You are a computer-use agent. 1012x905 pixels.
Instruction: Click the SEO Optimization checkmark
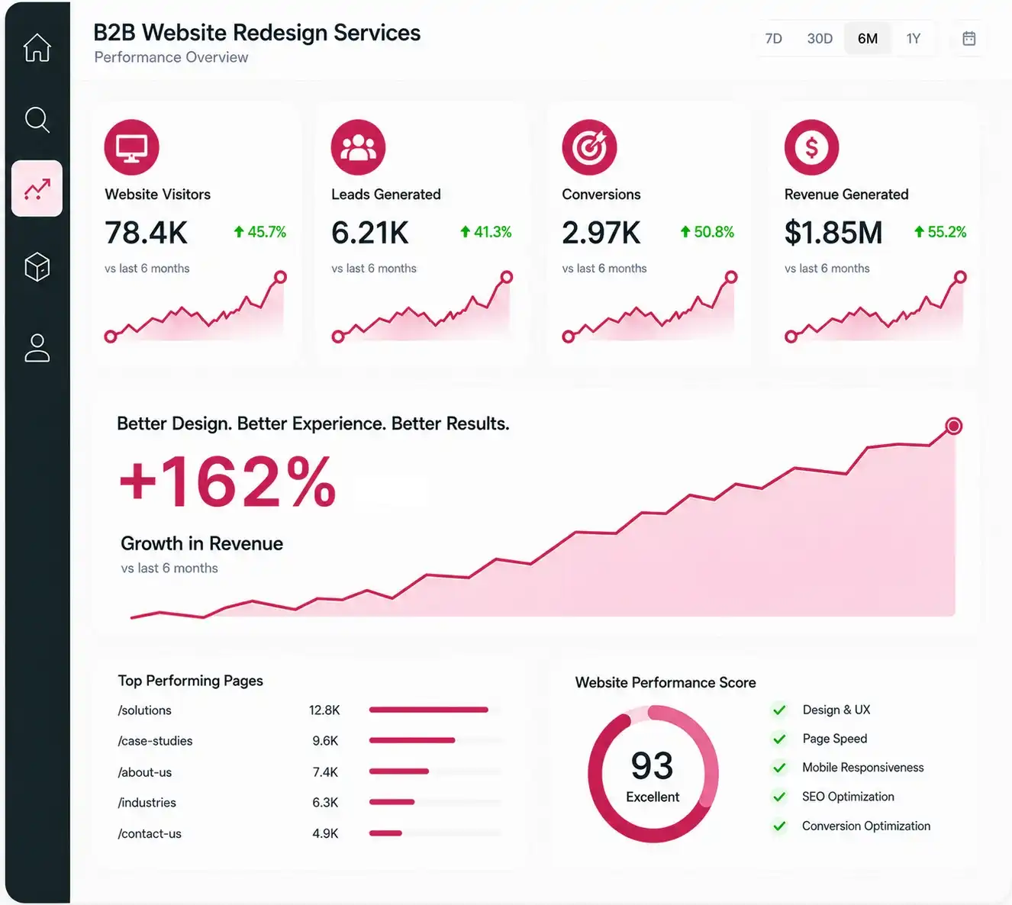pos(779,797)
